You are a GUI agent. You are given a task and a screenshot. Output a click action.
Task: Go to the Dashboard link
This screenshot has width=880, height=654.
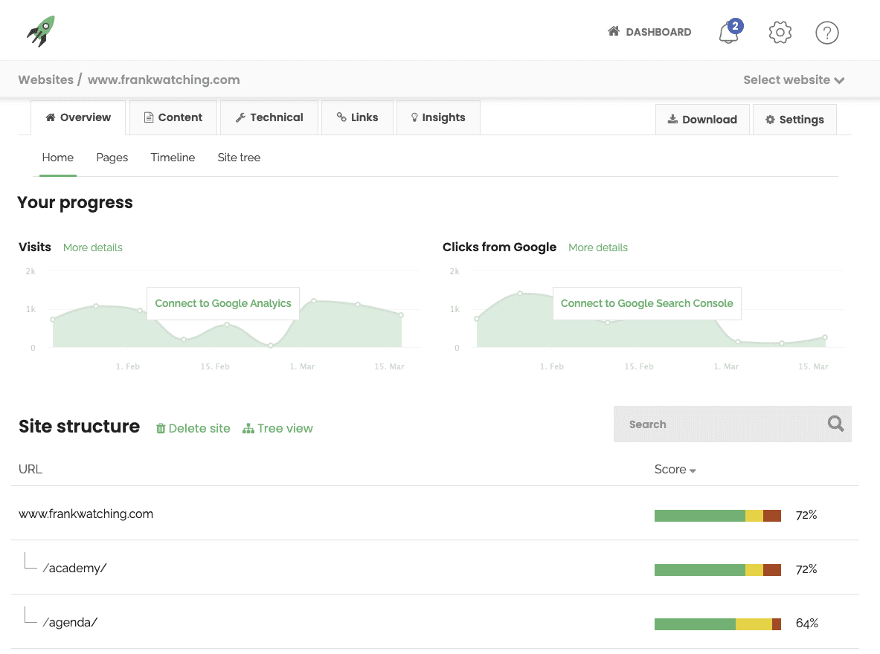click(x=649, y=32)
